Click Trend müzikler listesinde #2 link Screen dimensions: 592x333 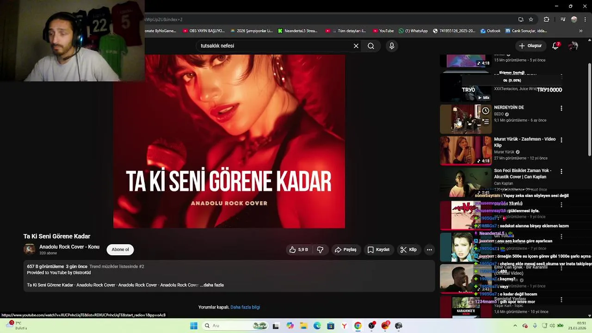[117, 266]
